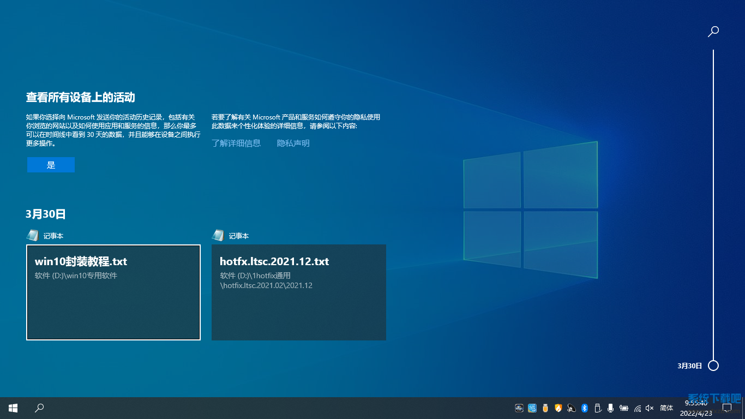Click the battery power tray icon

coord(623,408)
